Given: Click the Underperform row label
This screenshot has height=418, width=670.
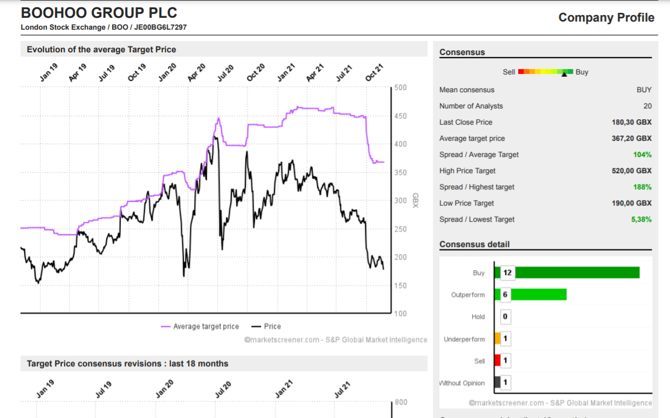Looking at the screenshot, I should click(x=464, y=339).
